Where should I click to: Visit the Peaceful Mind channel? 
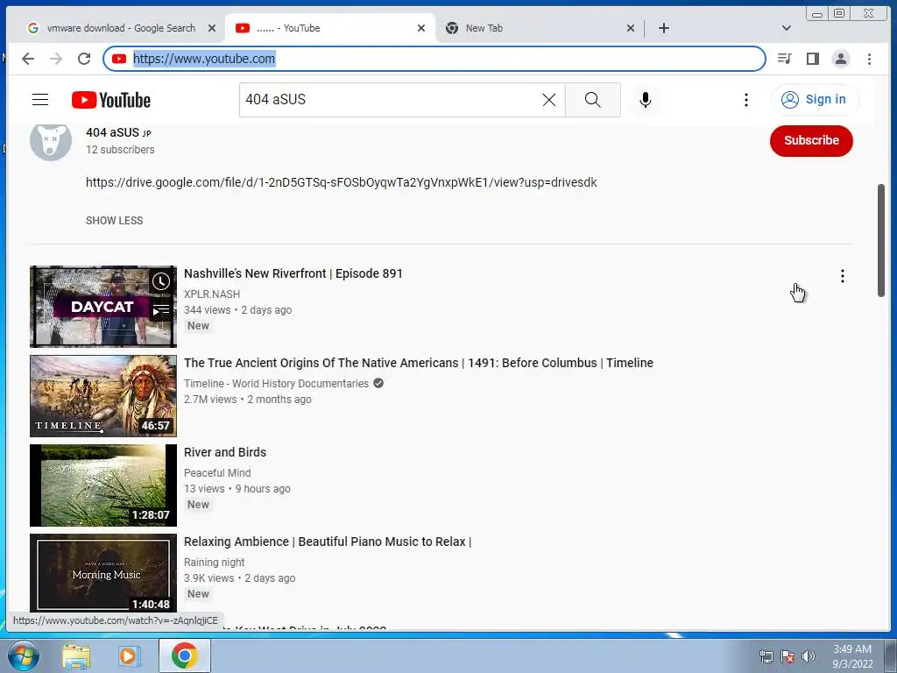[217, 472]
